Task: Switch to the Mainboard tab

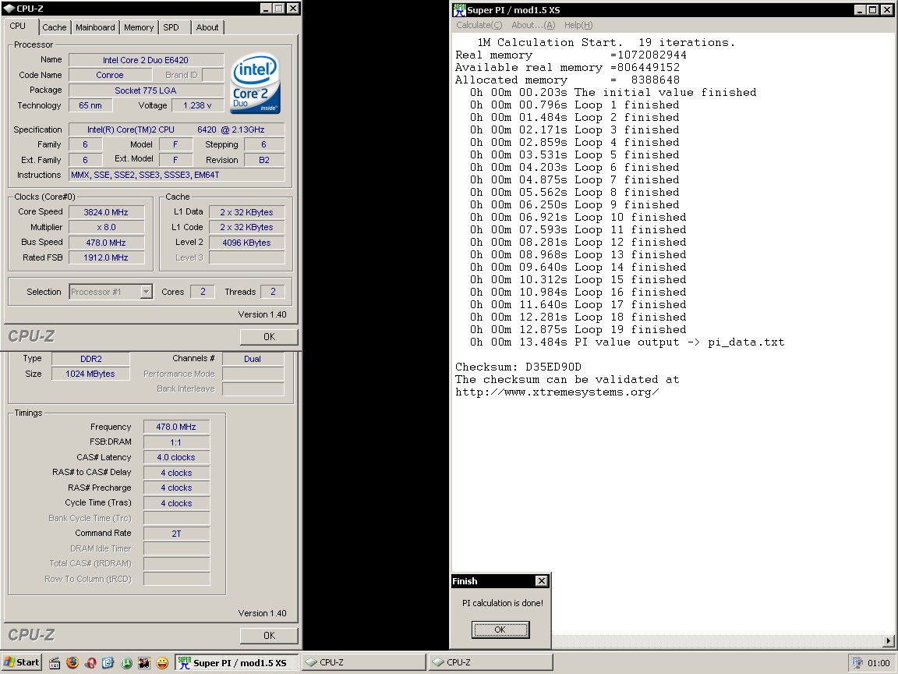Action: click(x=95, y=27)
